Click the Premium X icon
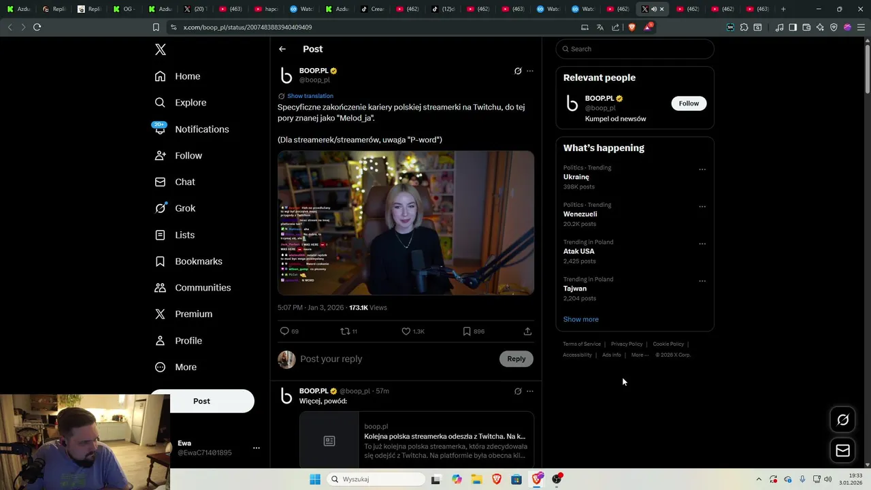 pos(160,314)
